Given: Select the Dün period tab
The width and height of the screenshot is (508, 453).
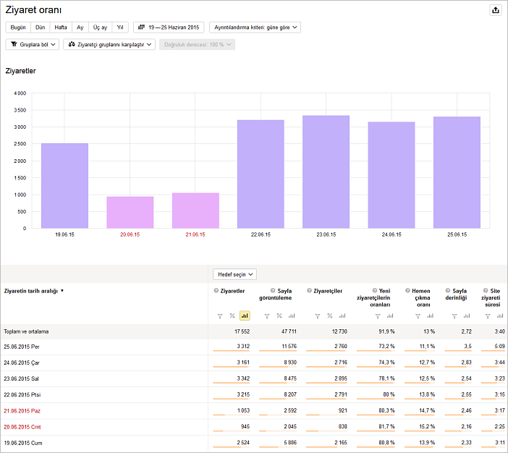Looking at the screenshot, I should [x=41, y=27].
